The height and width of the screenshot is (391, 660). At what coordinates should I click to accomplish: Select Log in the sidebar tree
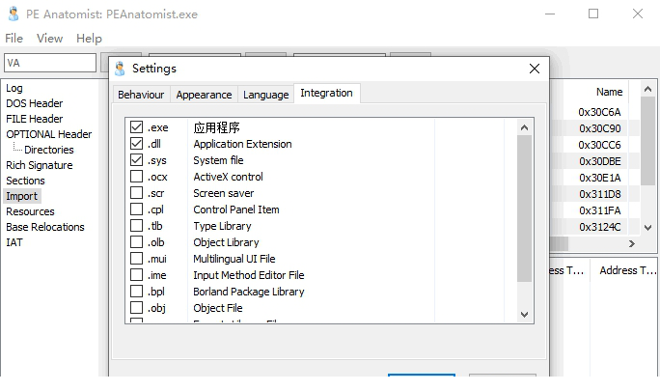point(14,88)
